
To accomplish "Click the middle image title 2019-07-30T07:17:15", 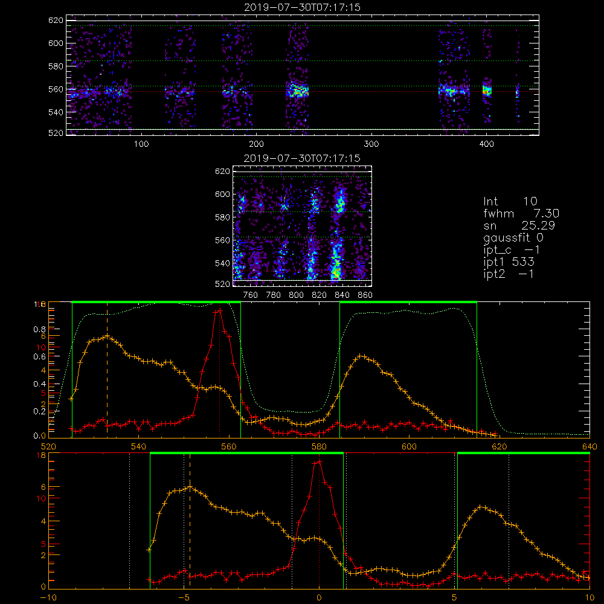I will click(x=302, y=158).
